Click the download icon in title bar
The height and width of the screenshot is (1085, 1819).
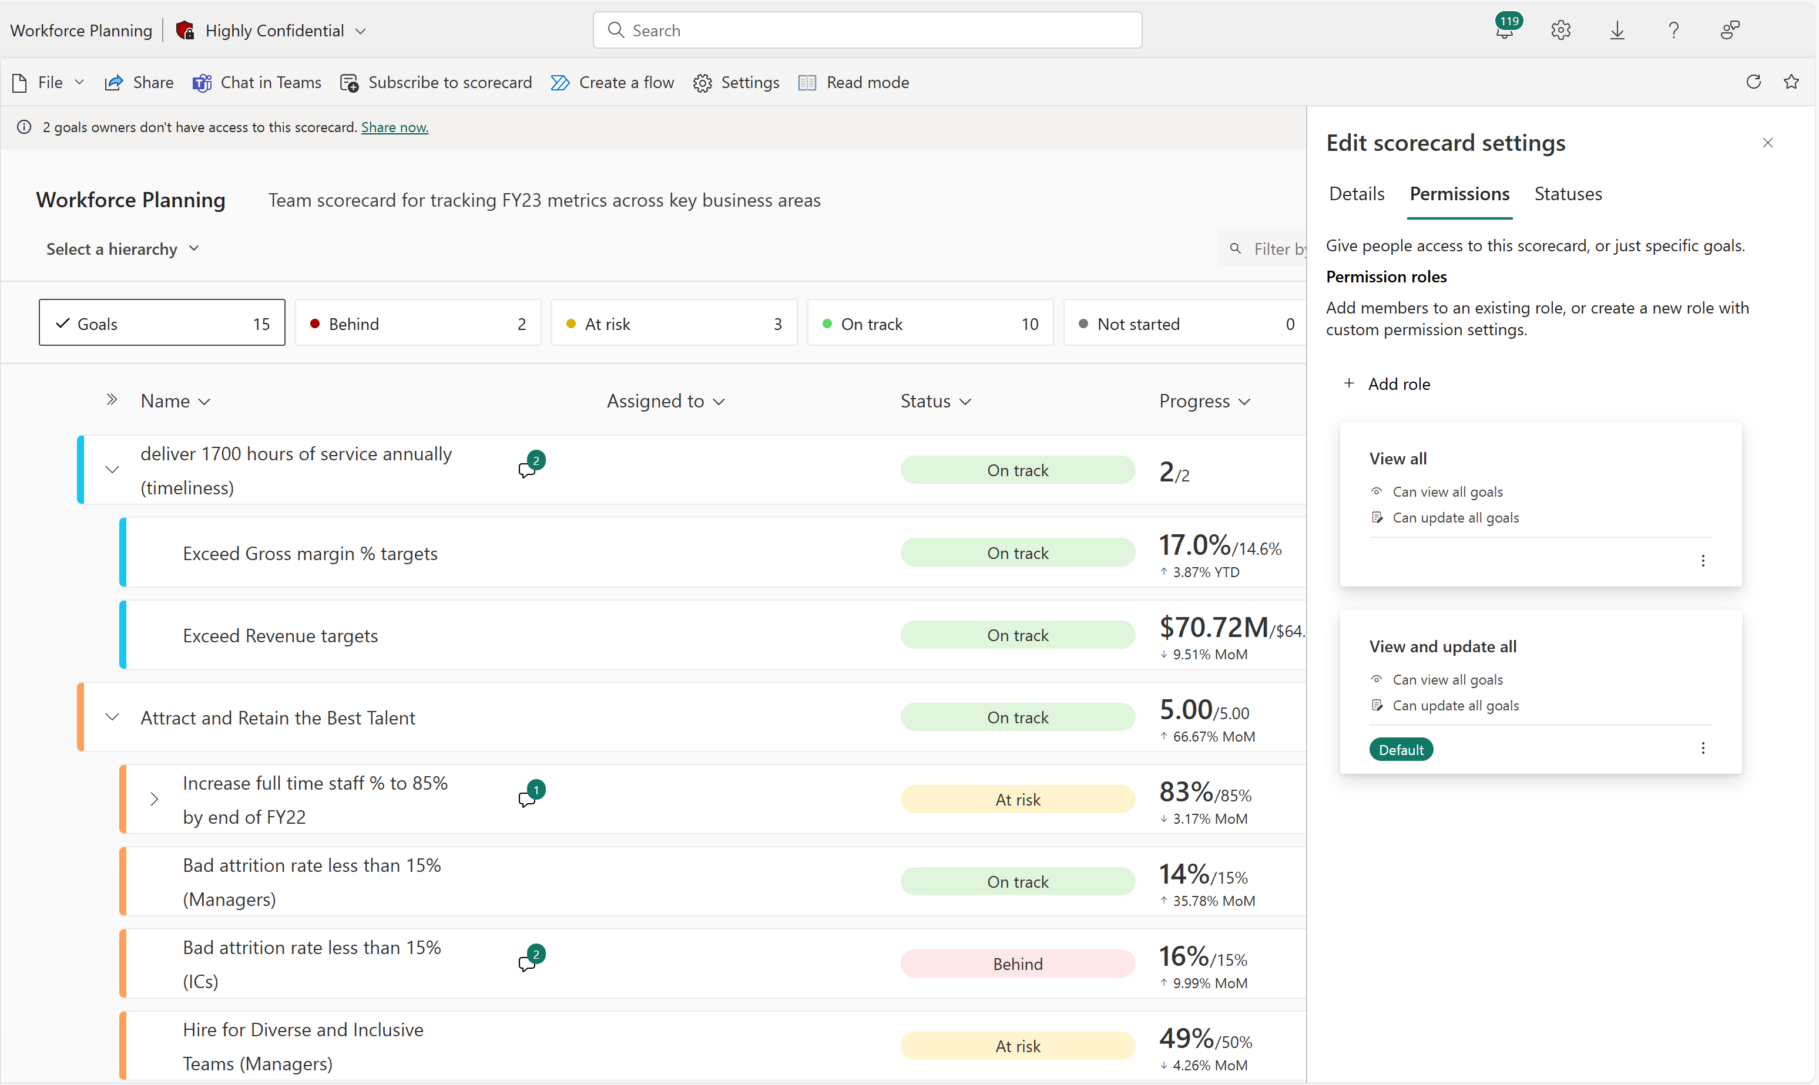click(1620, 28)
